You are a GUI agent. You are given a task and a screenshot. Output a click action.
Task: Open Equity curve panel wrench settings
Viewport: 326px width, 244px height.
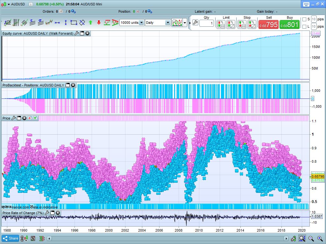point(76,33)
